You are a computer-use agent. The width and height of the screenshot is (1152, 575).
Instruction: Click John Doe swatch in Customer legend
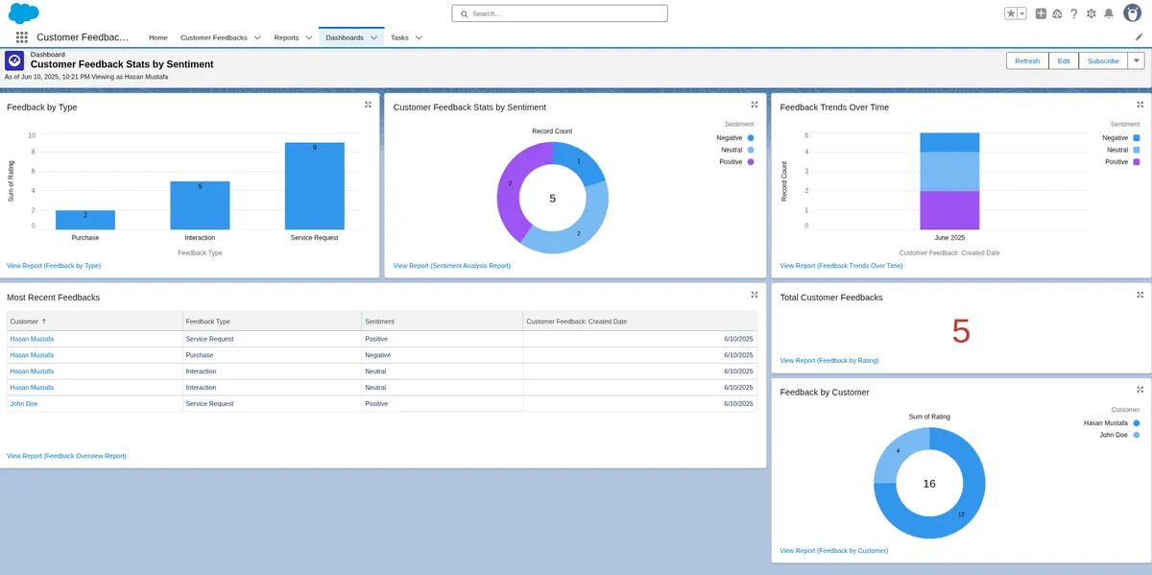tap(1137, 435)
